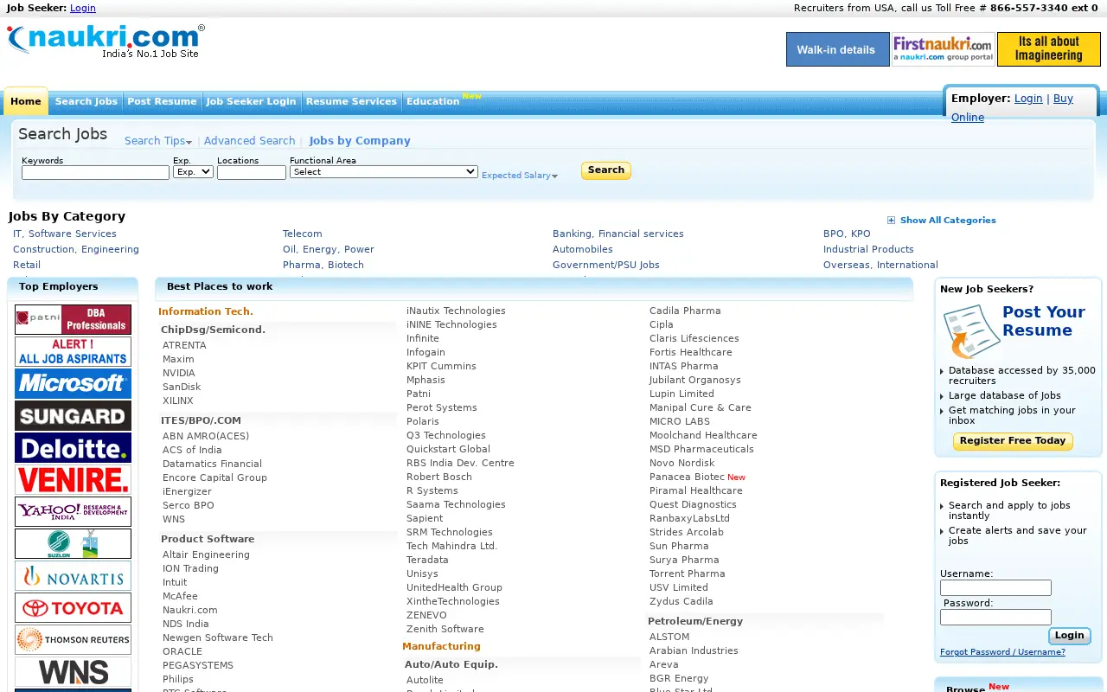Open the Patni DBA Professionals employer logo
Image resolution: width=1107 pixels, height=692 pixels.
[73, 319]
